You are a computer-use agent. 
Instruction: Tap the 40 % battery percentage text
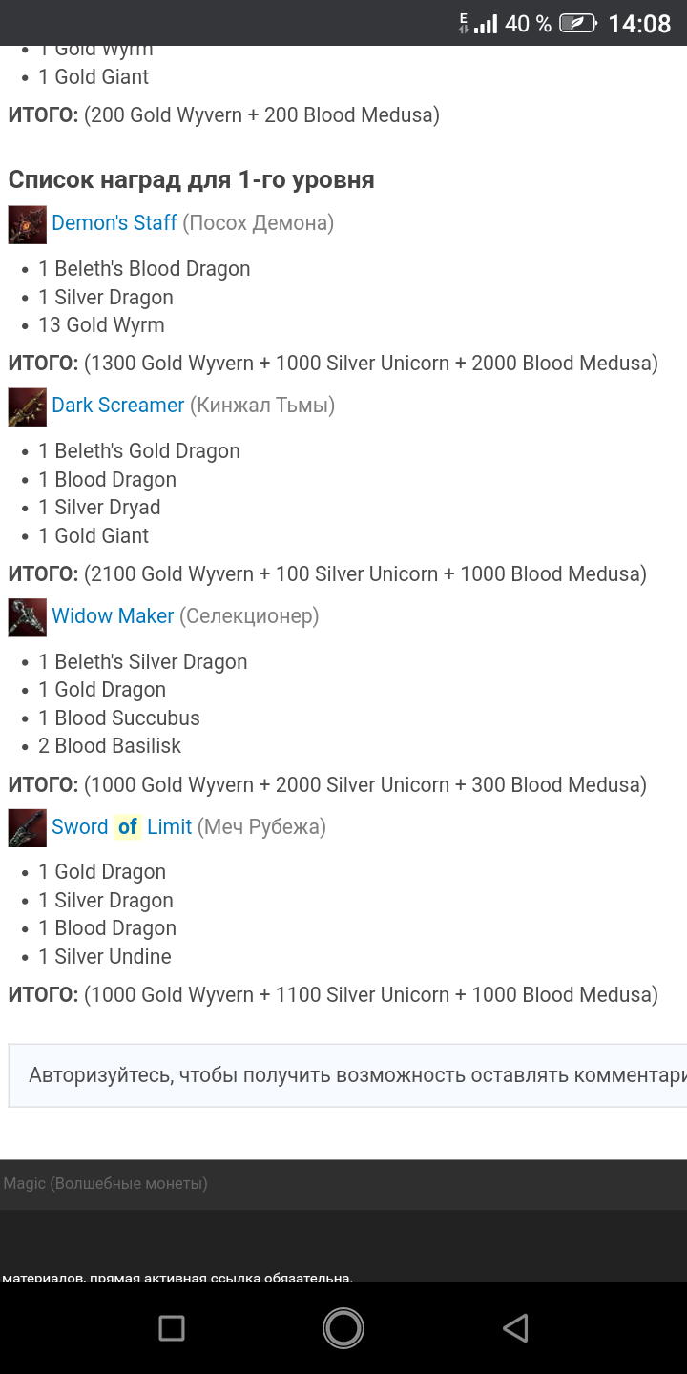click(x=528, y=24)
